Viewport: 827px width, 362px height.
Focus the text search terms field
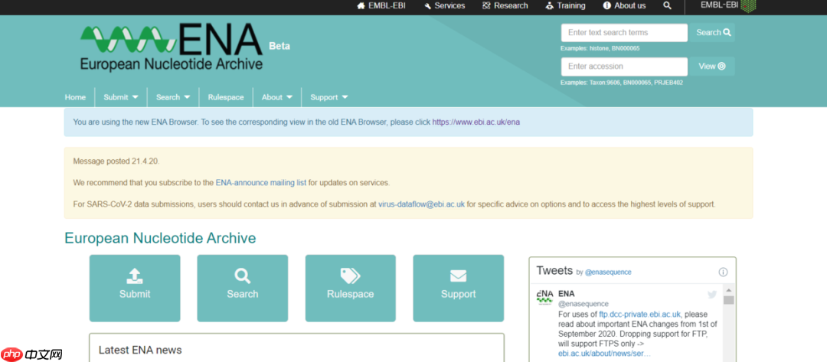coord(625,33)
